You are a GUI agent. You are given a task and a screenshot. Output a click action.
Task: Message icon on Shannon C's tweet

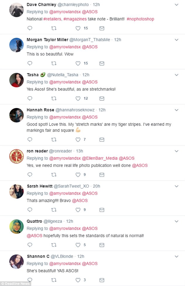coord(102,280)
